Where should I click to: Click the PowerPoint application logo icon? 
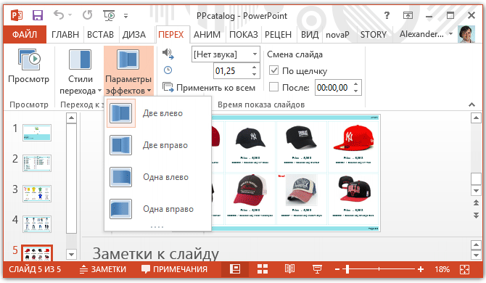click(x=17, y=15)
